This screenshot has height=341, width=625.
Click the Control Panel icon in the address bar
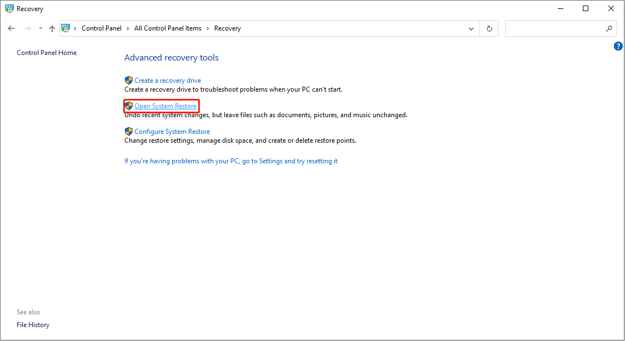click(65, 28)
